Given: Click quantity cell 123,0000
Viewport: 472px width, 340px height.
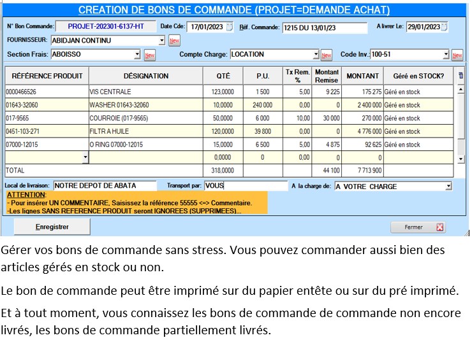Looking at the screenshot, I should pos(223,92).
